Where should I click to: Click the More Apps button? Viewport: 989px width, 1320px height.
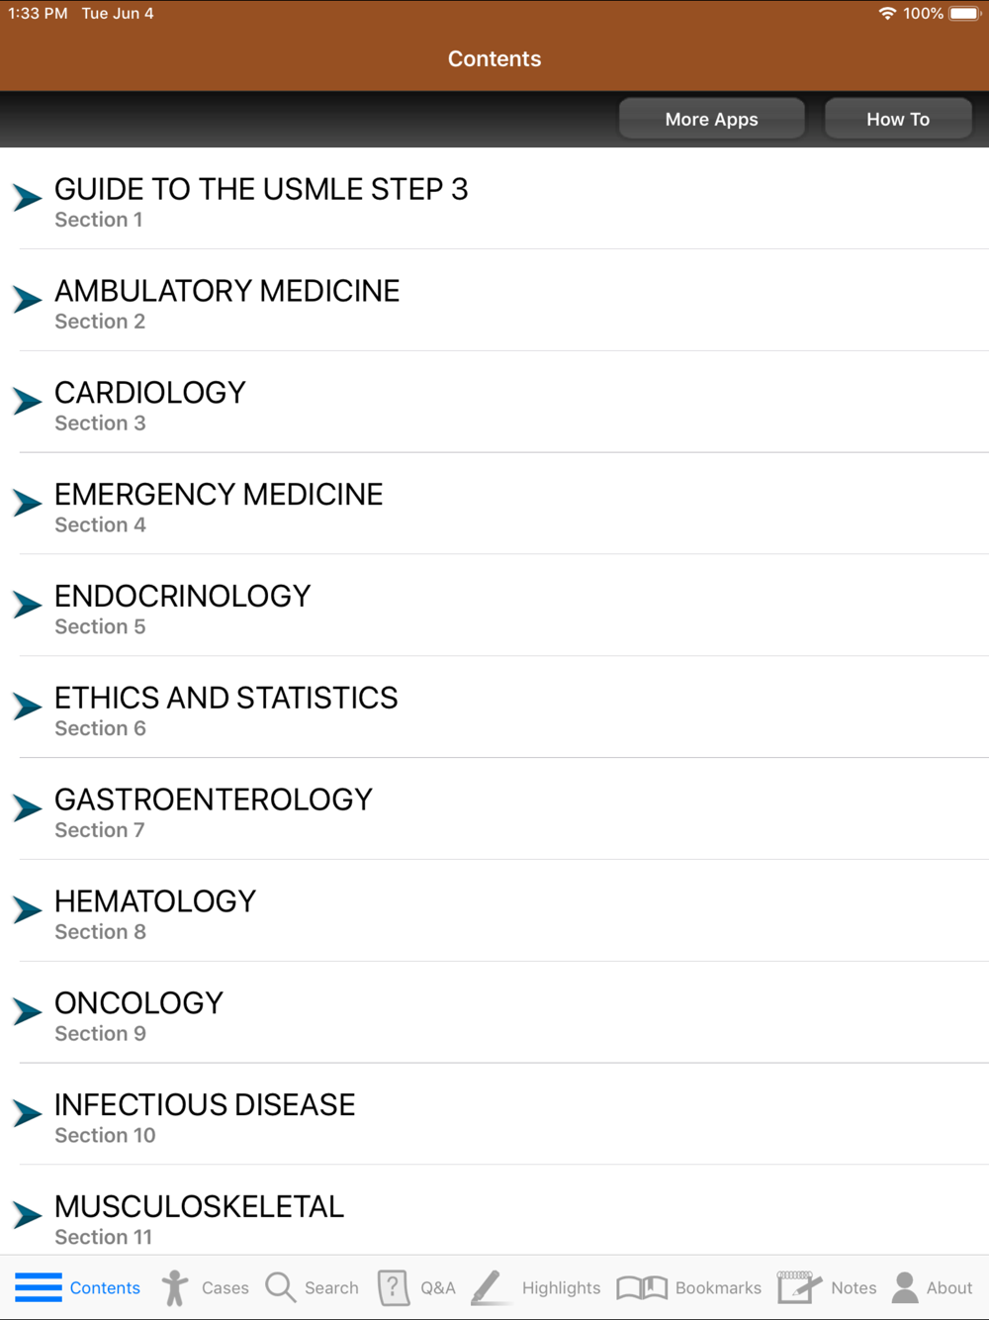click(x=712, y=119)
